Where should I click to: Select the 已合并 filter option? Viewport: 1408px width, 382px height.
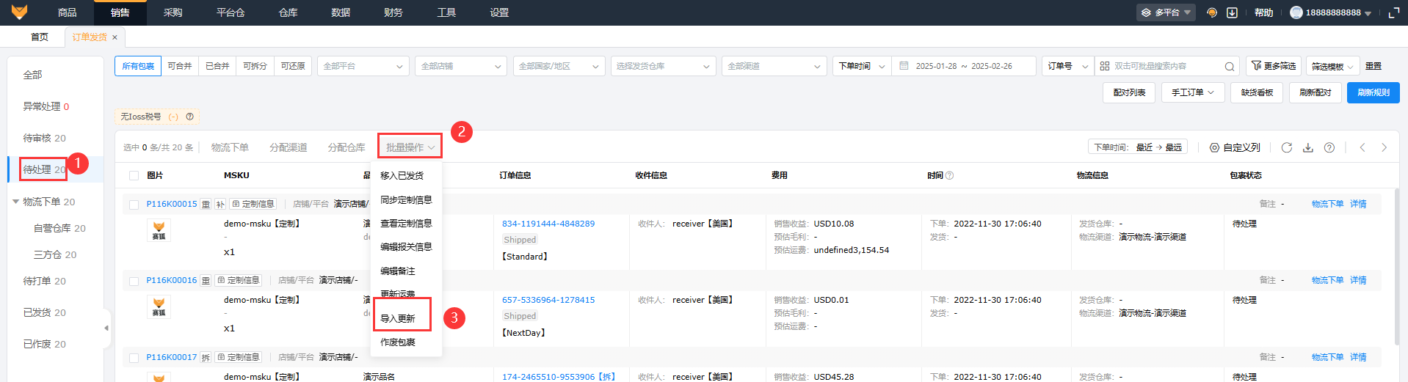217,66
